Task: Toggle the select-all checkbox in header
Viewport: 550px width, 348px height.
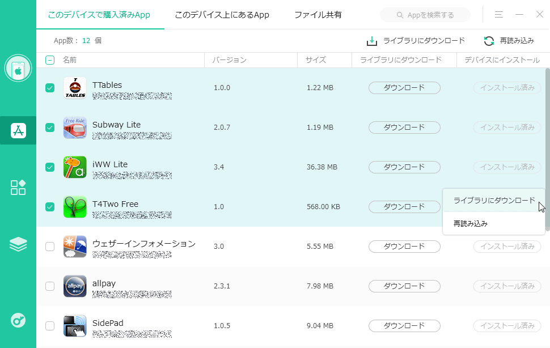Action: pos(50,60)
